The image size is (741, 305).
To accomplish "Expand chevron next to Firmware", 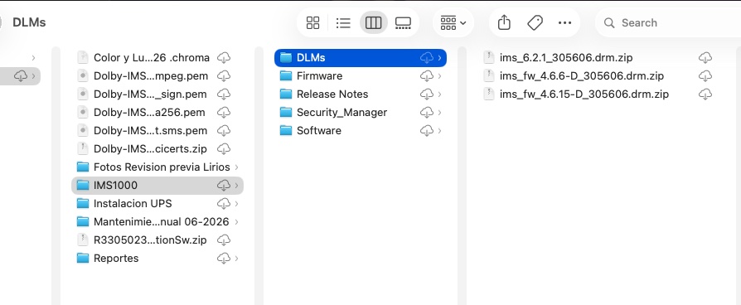I will point(439,75).
